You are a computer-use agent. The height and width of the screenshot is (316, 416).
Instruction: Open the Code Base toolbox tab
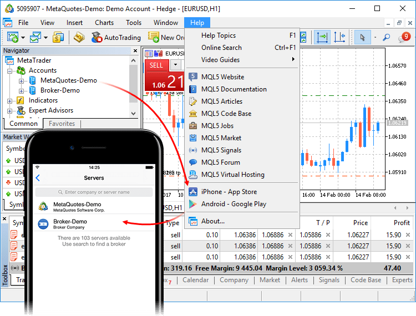coord(366,280)
